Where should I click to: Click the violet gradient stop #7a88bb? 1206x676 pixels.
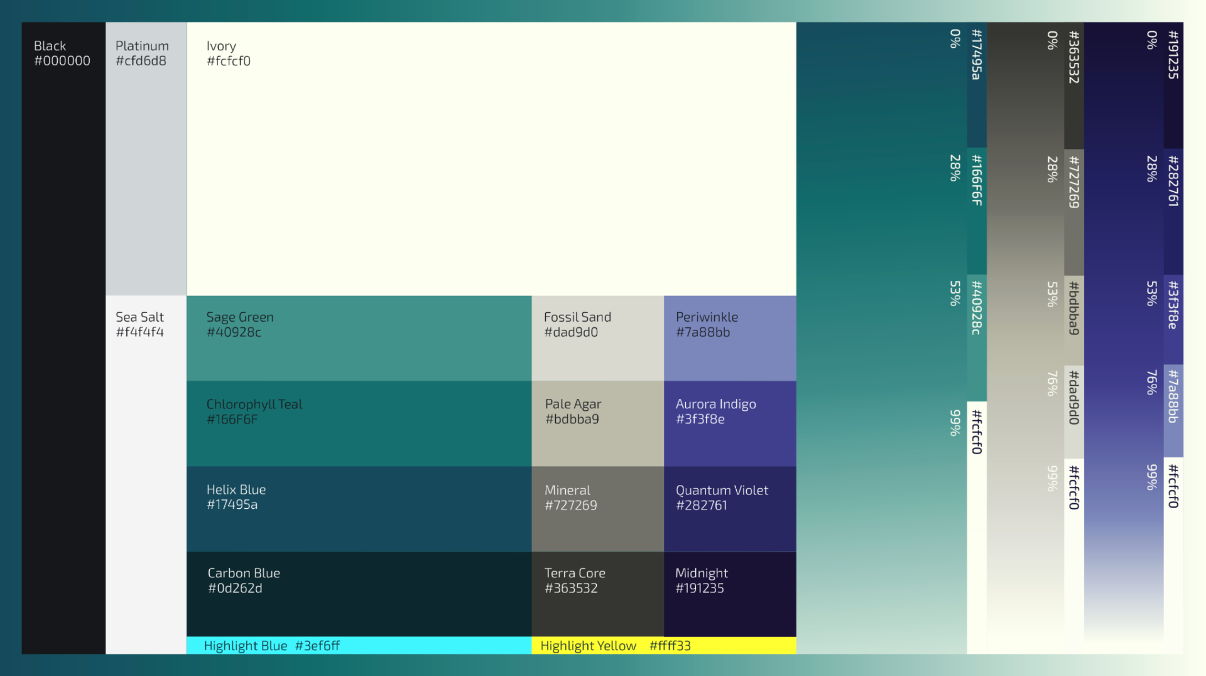coord(1173,411)
